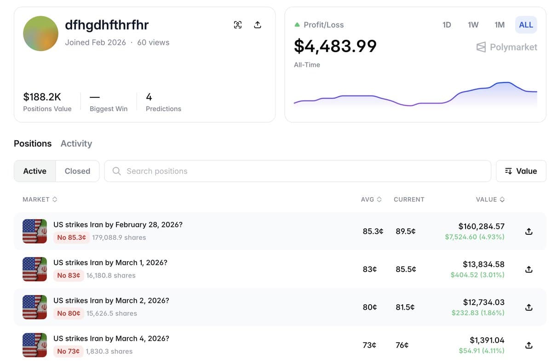Share the February 28 Iran strike position

click(529, 232)
